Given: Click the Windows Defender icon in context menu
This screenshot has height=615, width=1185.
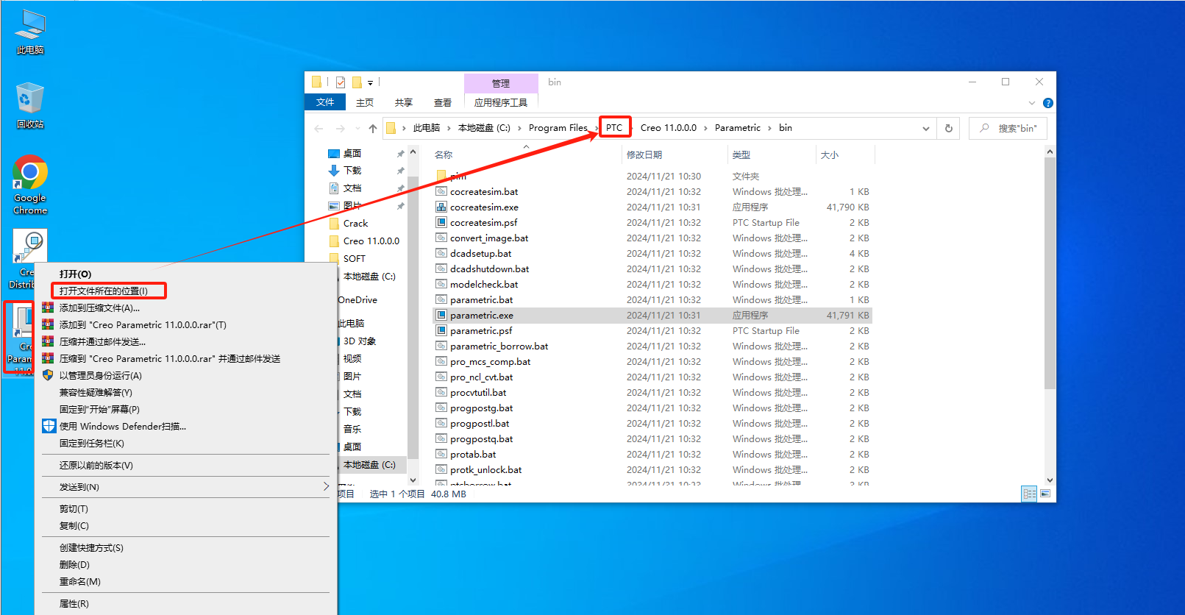Looking at the screenshot, I should click(x=49, y=426).
